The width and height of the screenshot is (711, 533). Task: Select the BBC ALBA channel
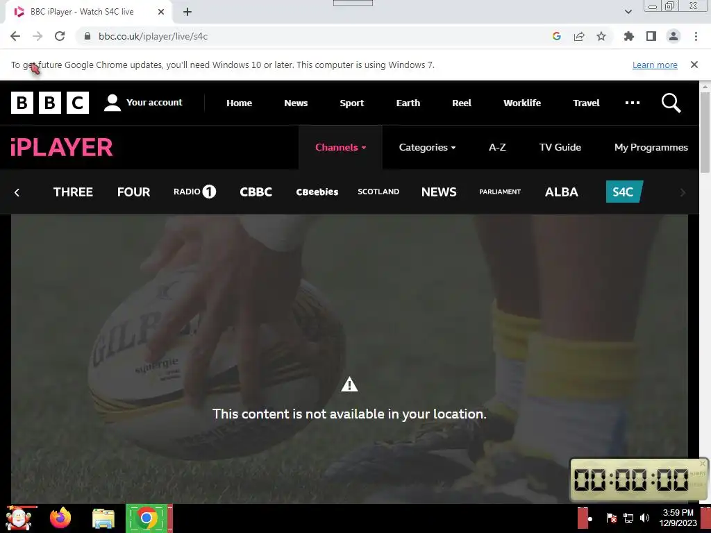pyautogui.click(x=561, y=192)
